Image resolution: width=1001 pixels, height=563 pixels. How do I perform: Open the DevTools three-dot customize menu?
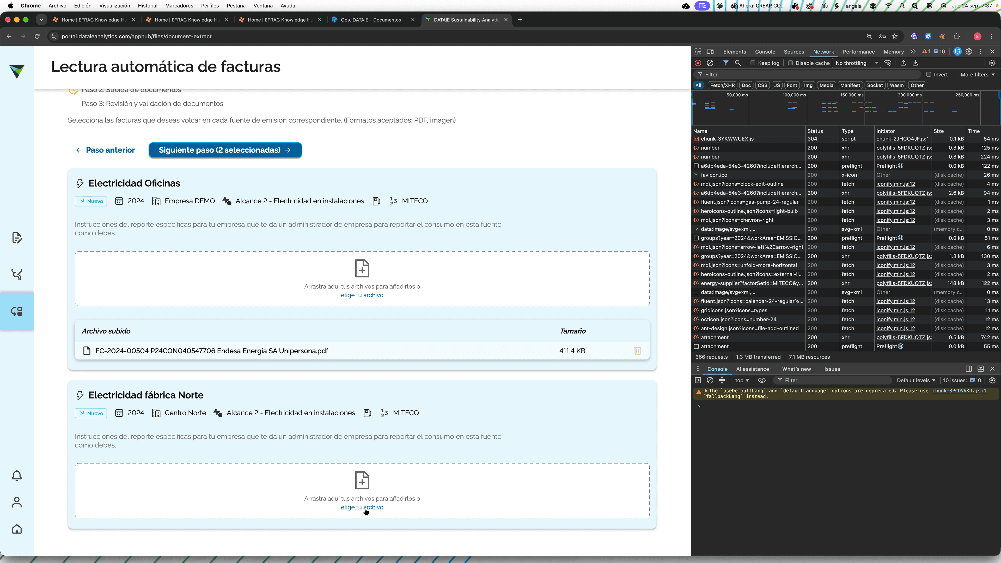[x=981, y=52]
